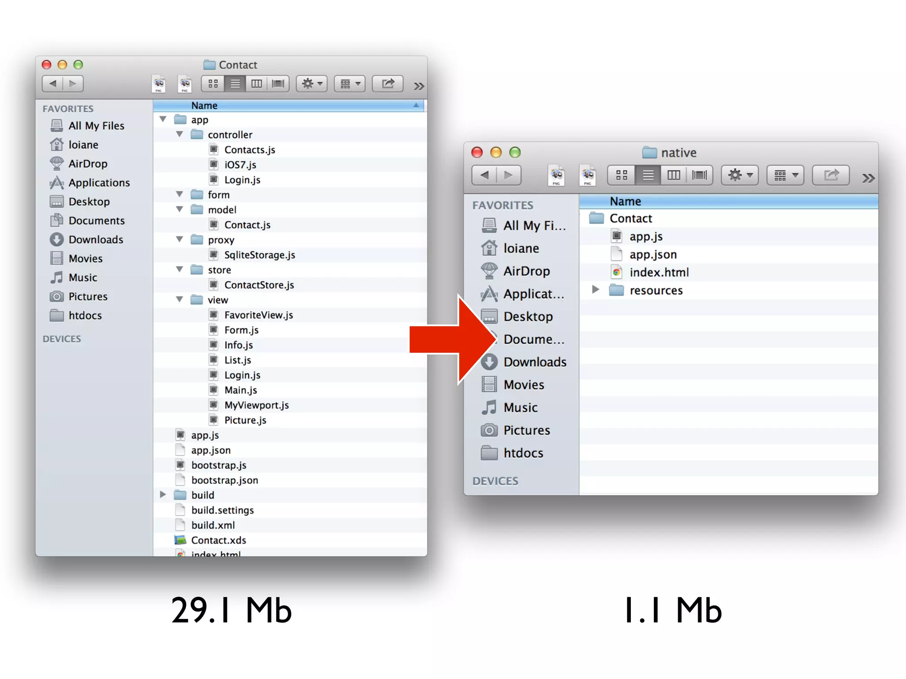Viewport: 906px width, 679px height.
Task: Show more toolbar items in Contact window
Action: pyautogui.click(x=418, y=86)
